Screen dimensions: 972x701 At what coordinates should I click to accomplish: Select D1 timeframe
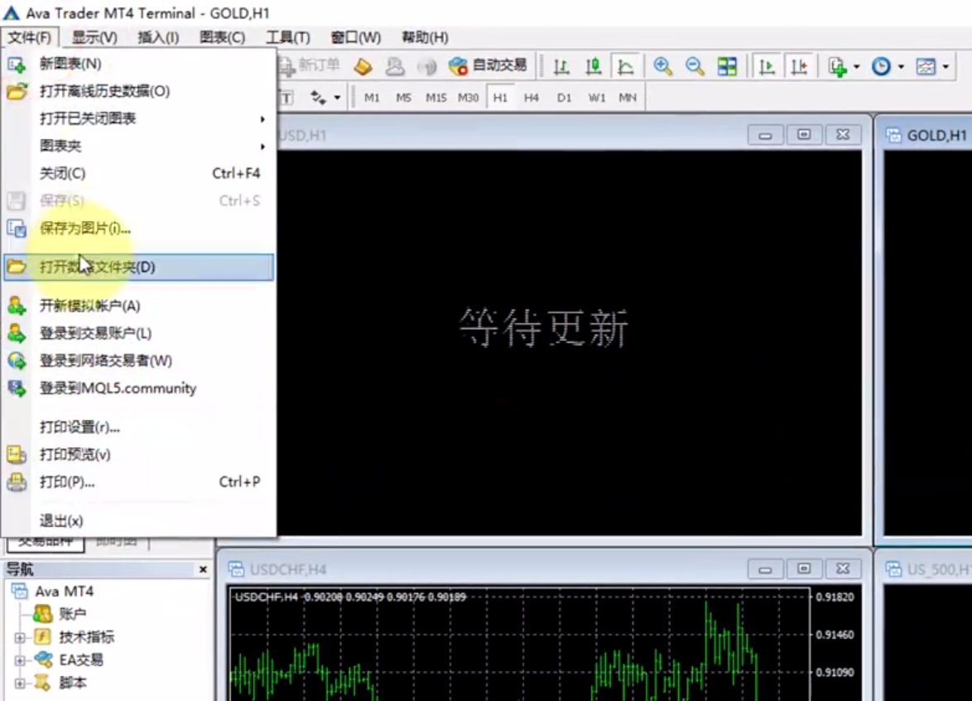click(x=564, y=98)
